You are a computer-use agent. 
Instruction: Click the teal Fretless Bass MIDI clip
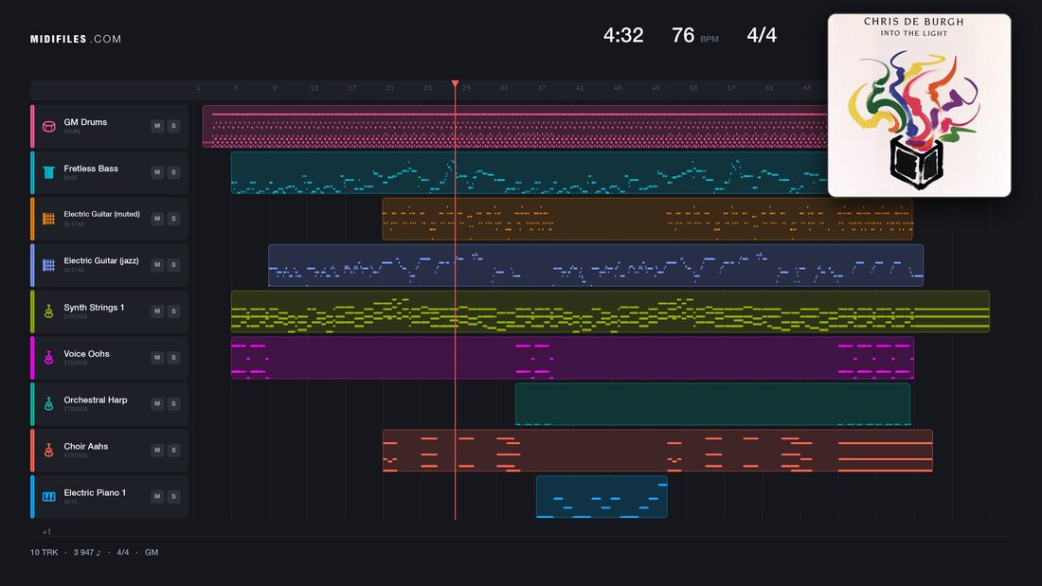530,172
